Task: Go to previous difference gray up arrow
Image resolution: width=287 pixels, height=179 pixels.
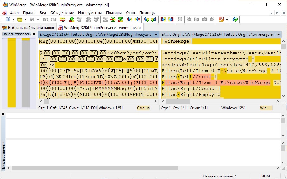Action: coord(79,19)
